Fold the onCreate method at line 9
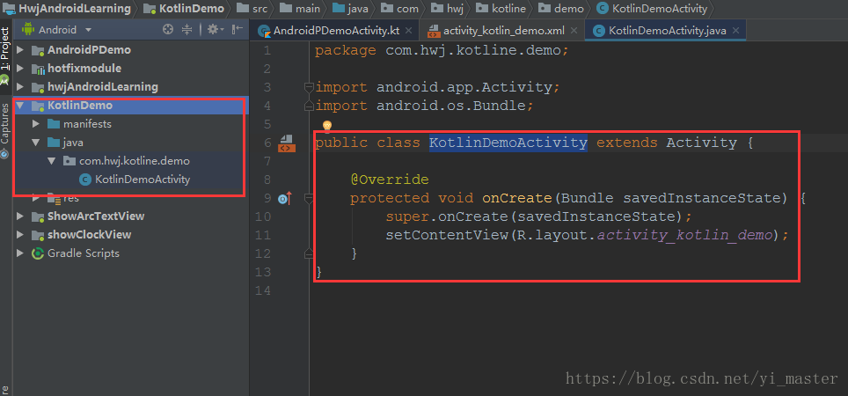Viewport: 848px width, 396px height. [309, 199]
